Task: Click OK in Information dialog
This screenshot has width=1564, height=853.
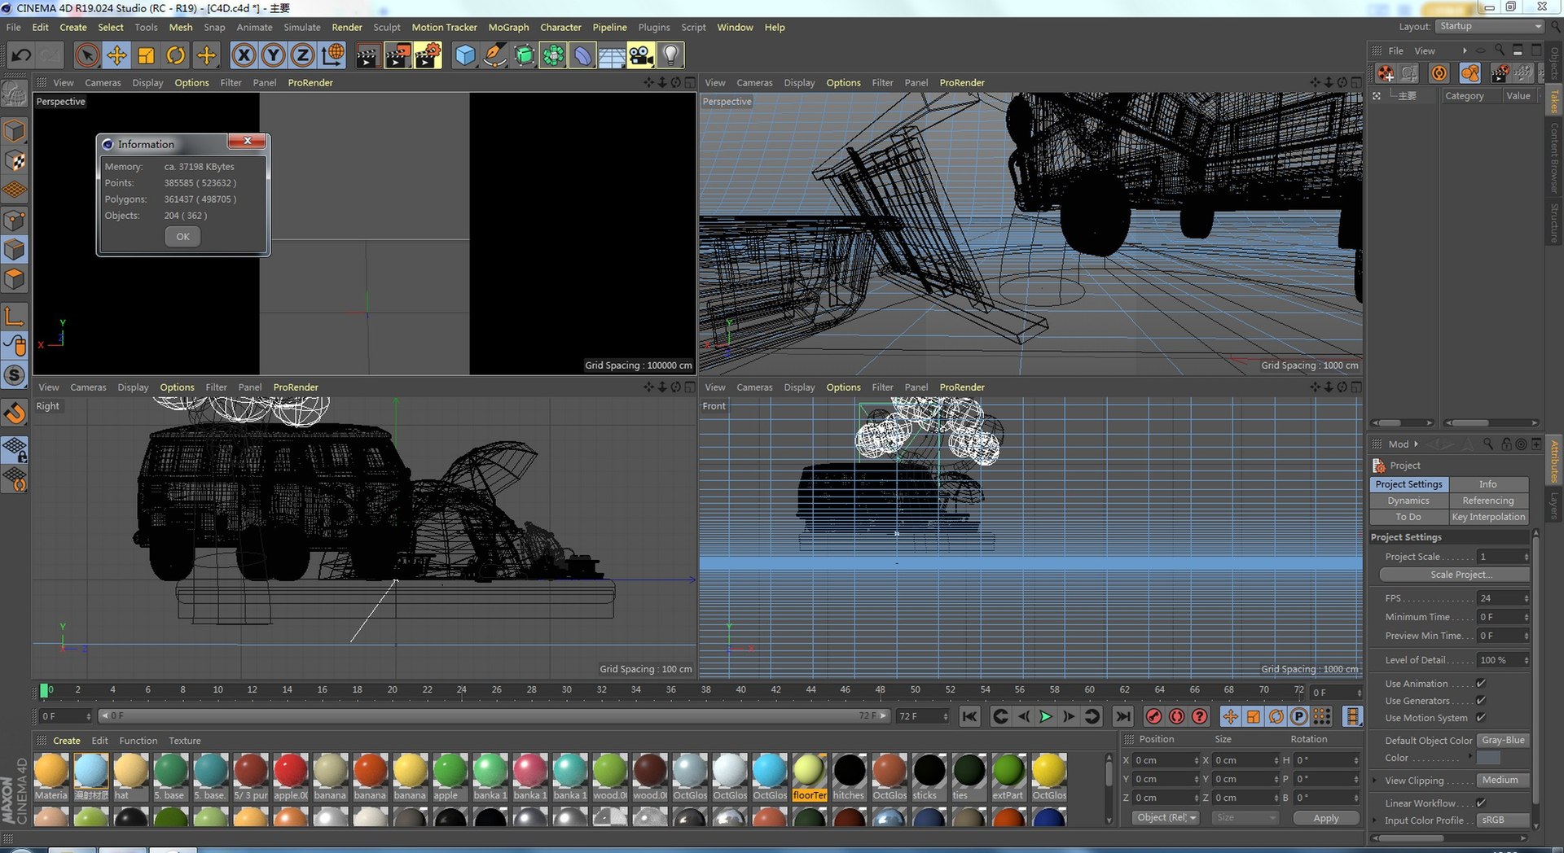Action: 182,237
